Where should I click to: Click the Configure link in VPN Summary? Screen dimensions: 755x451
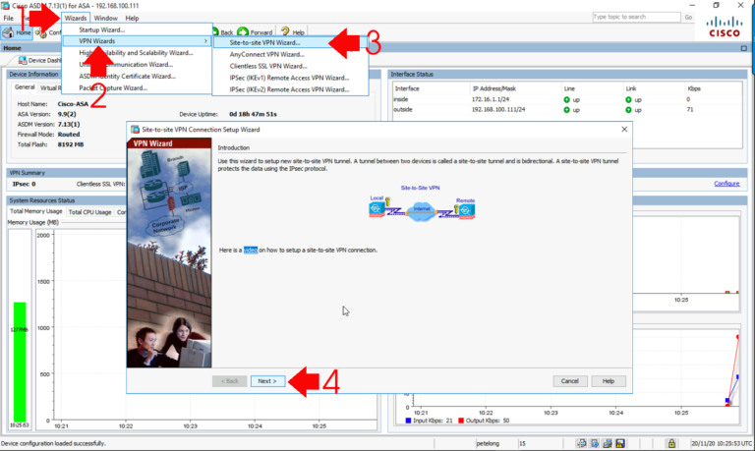pyautogui.click(x=726, y=184)
